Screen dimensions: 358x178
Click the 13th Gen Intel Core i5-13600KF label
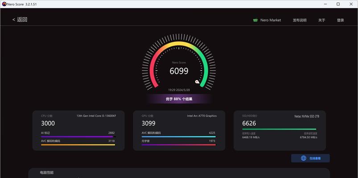tap(96, 116)
